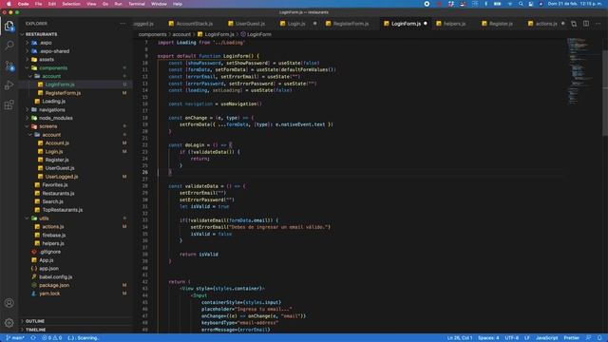The width and height of the screenshot is (608, 342).
Task: Open firebase.js in the explorer
Action: pyautogui.click(x=53, y=235)
